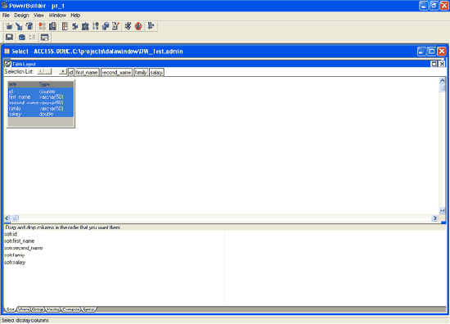Deselect the family column row in table
The height and width of the screenshot is (324, 450).
pos(41,109)
